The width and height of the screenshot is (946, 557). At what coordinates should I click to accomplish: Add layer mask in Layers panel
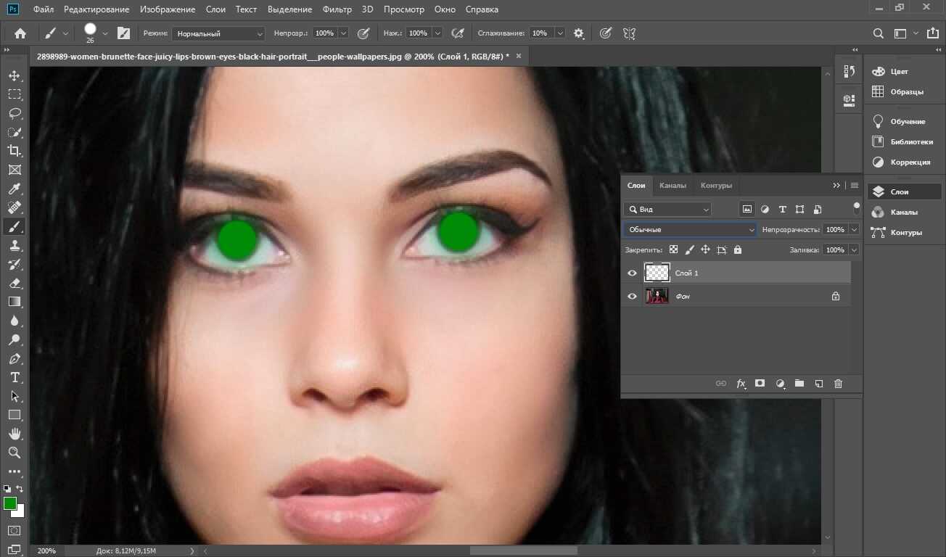coord(760,384)
